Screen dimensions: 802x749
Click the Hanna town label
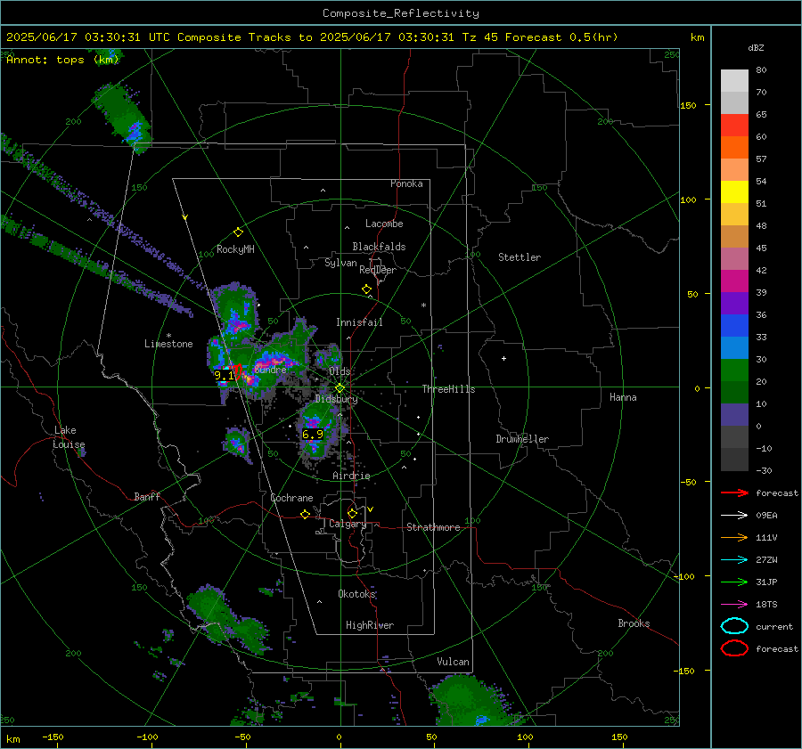623,397
